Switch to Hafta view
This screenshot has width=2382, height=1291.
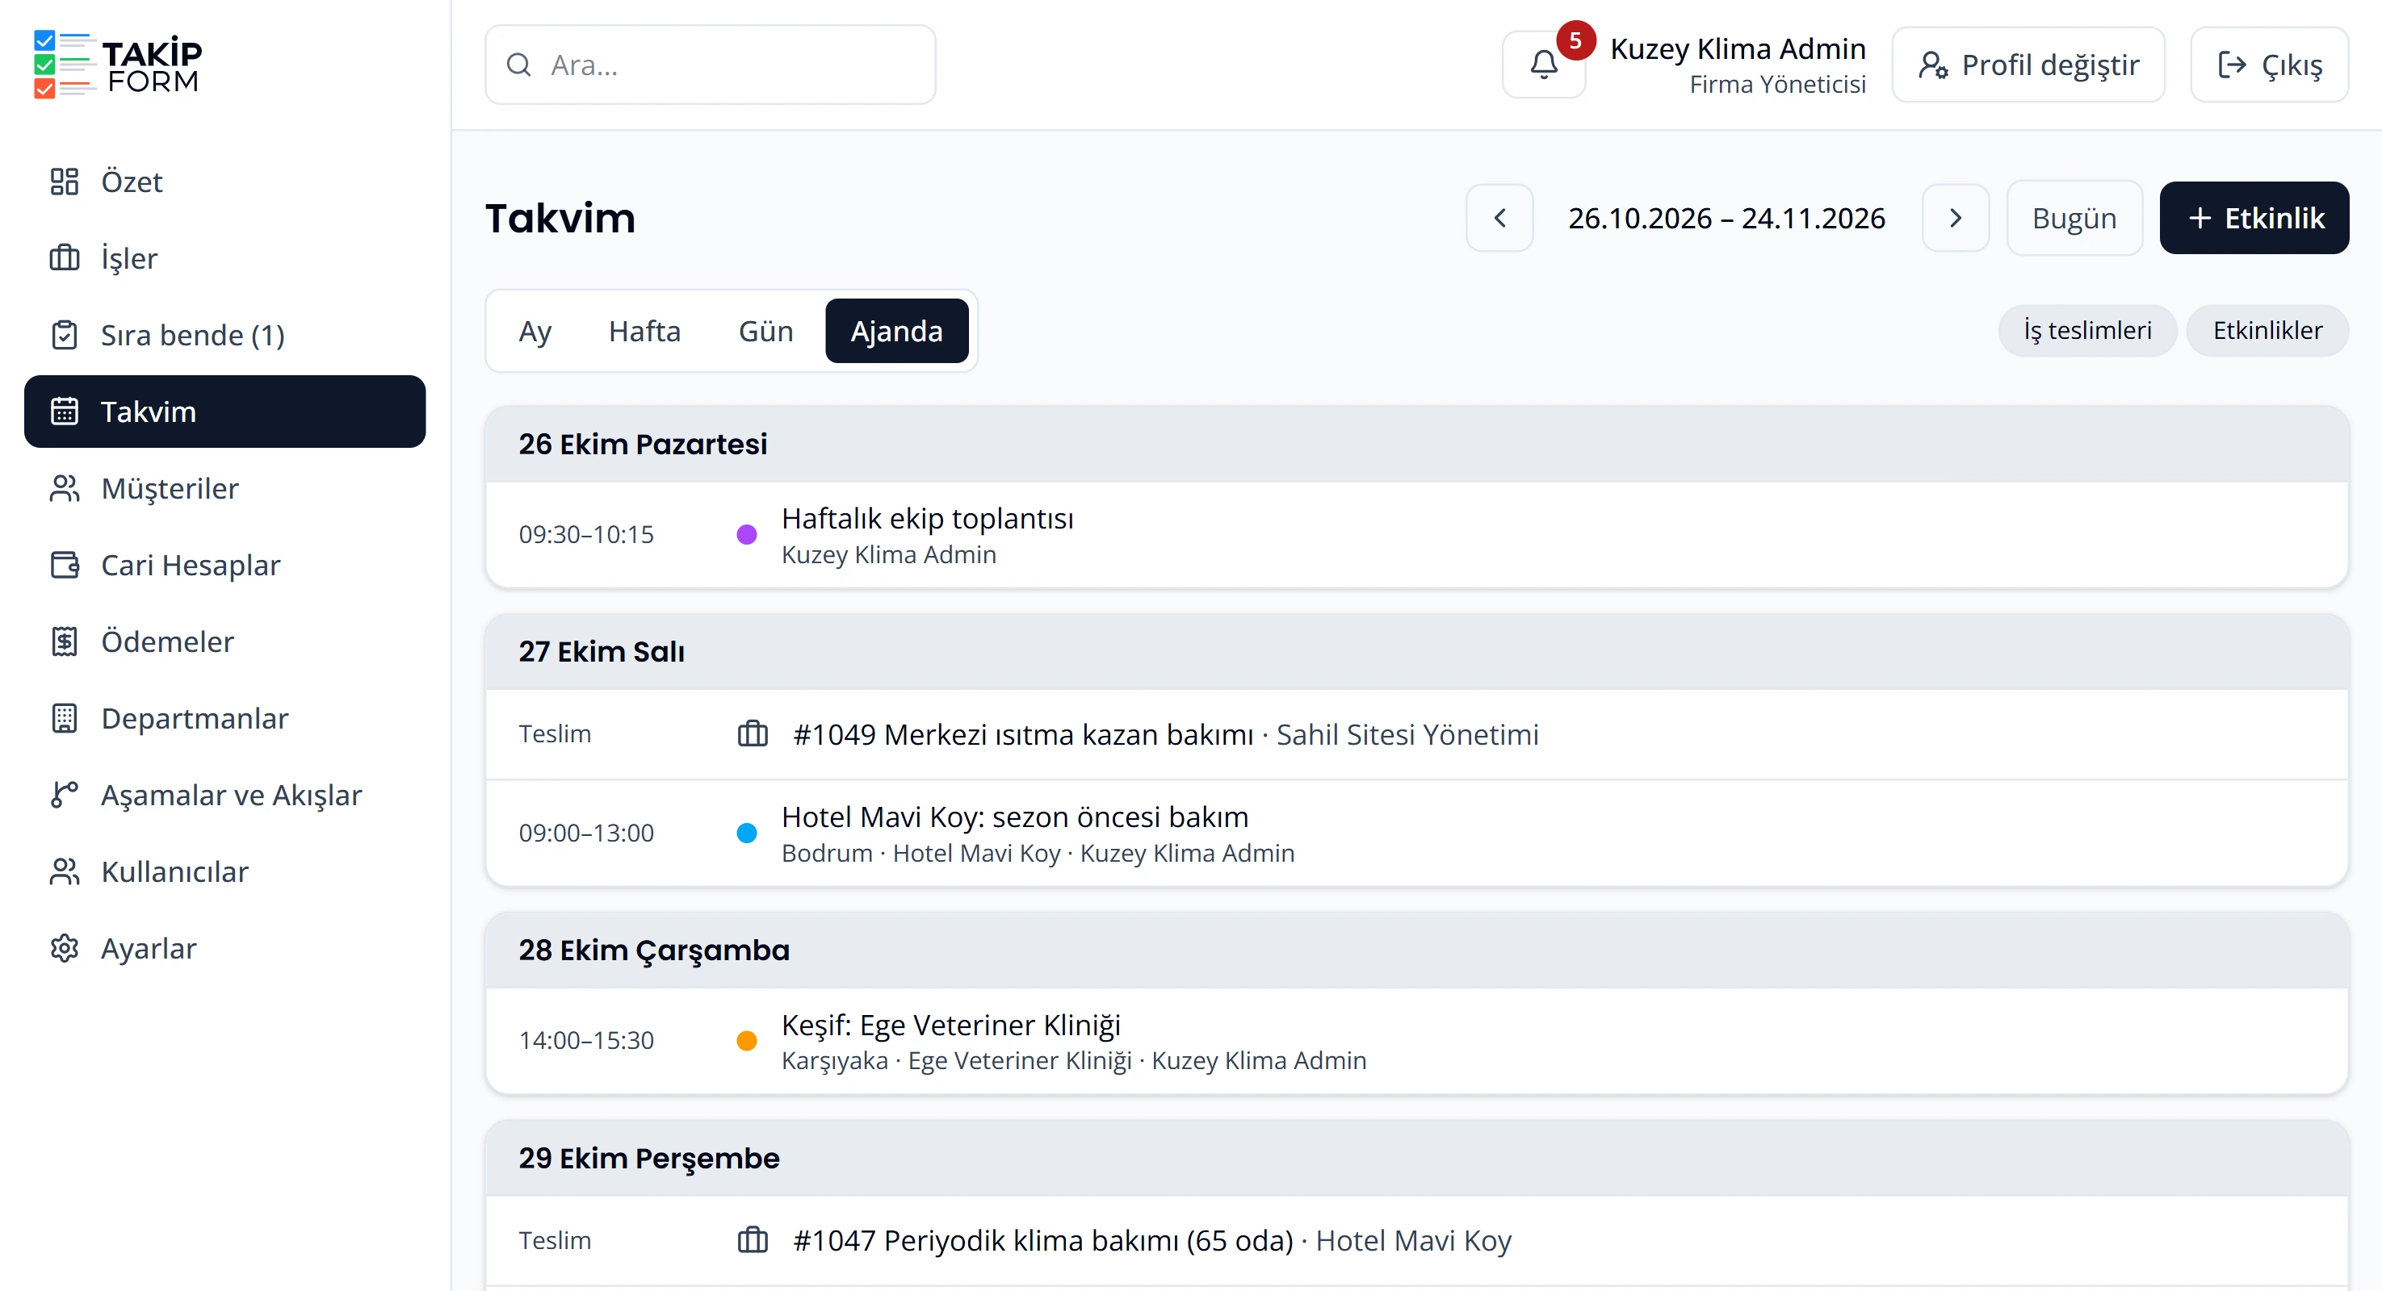[644, 331]
